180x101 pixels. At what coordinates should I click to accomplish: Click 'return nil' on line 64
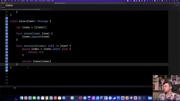pyautogui.click(x=36, y=52)
